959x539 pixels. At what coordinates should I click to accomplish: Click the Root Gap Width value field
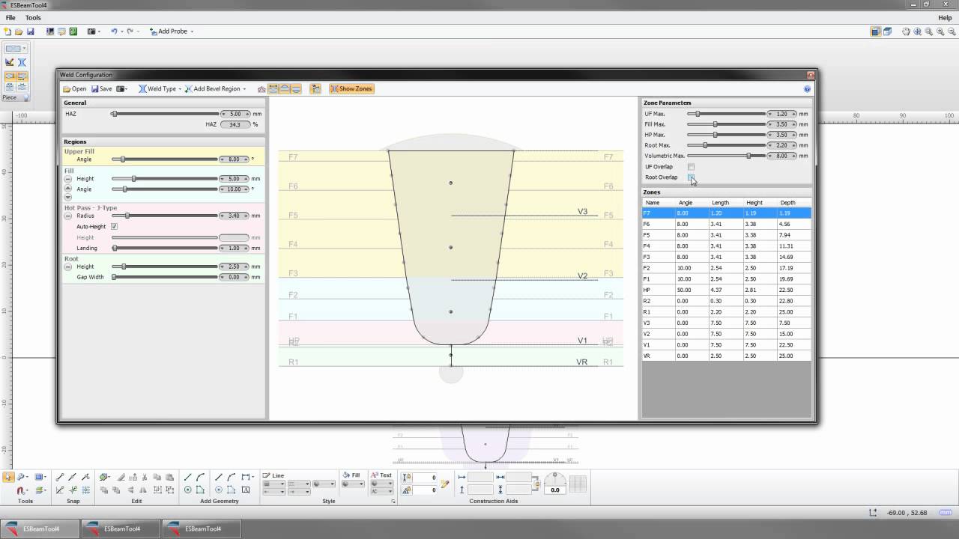235,277
